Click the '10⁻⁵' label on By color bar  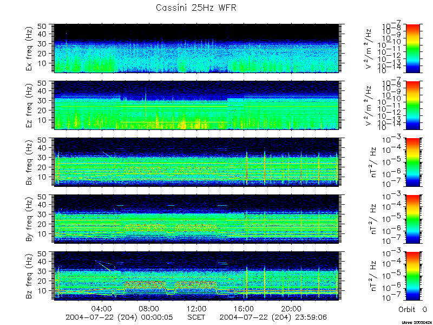coord(392,218)
